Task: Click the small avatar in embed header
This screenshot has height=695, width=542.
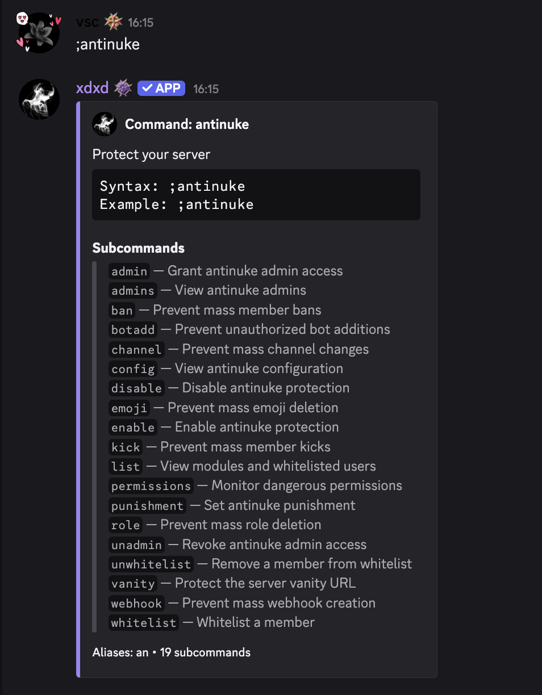Action: (x=105, y=124)
